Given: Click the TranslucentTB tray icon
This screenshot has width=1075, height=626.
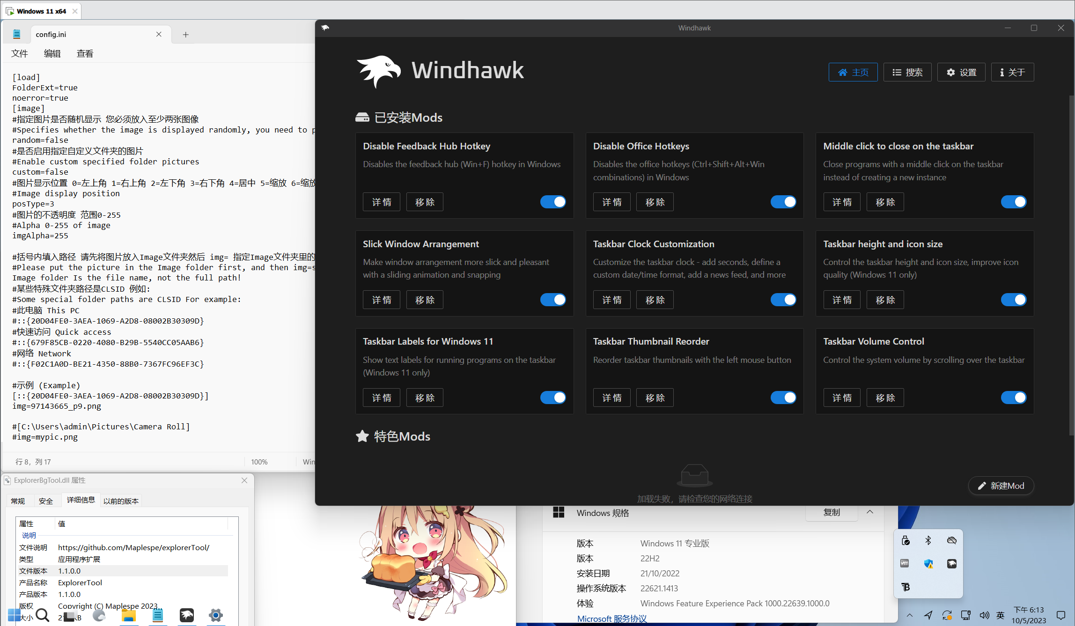Looking at the screenshot, I should click(x=905, y=587).
